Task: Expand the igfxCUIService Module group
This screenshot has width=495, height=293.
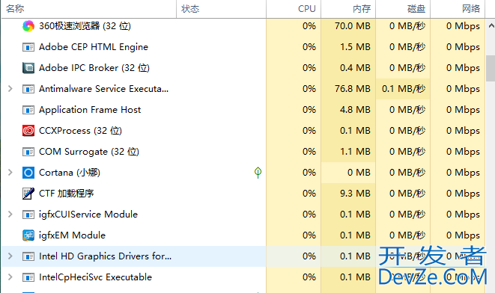Action: click(10, 215)
